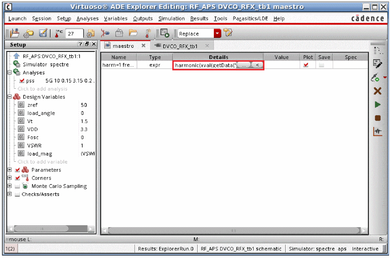Click the temperature field showing 27
The image size is (391, 258).
click(x=74, y=34)
